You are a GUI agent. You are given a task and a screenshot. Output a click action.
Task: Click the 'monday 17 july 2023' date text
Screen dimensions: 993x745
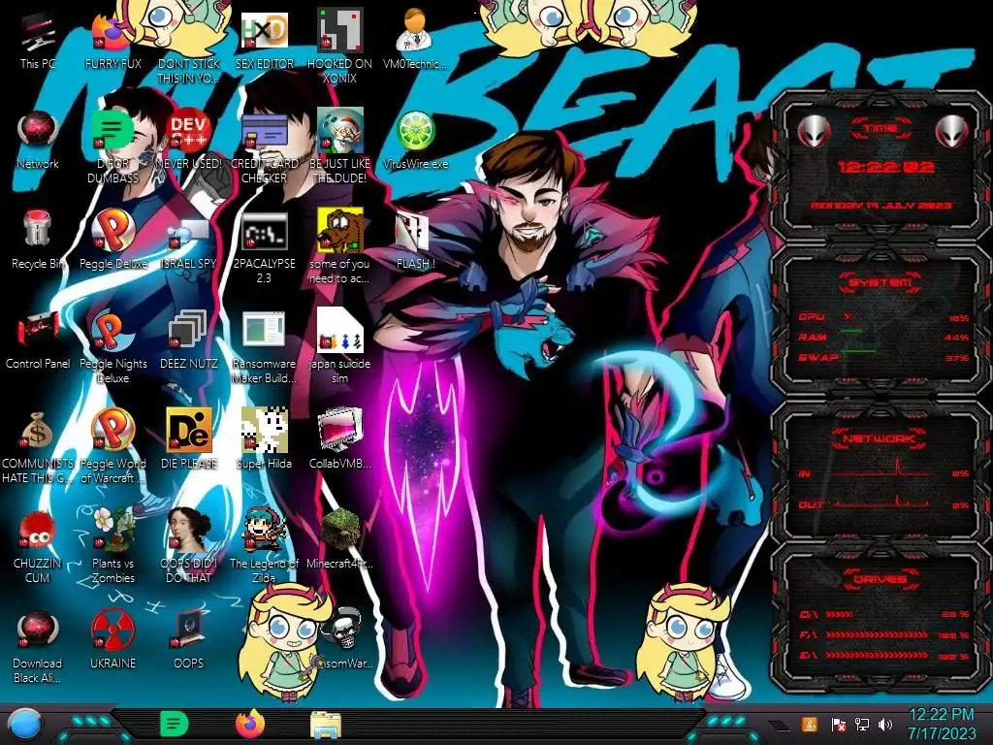(881, 206)
